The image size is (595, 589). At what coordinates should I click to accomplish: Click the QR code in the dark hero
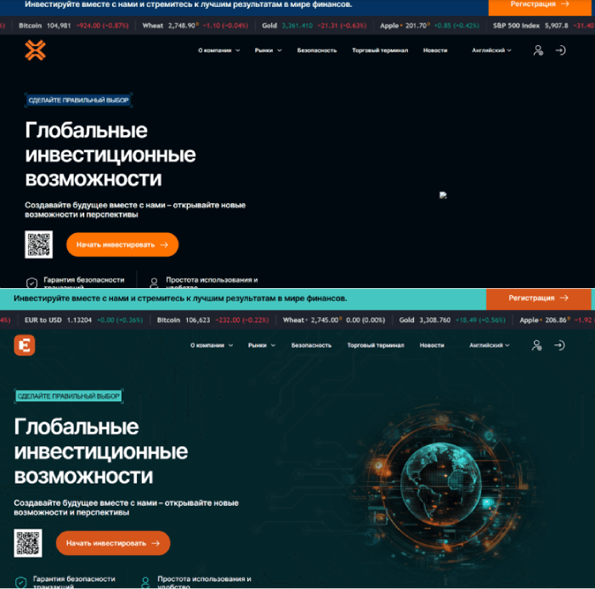tap(39, 245)
